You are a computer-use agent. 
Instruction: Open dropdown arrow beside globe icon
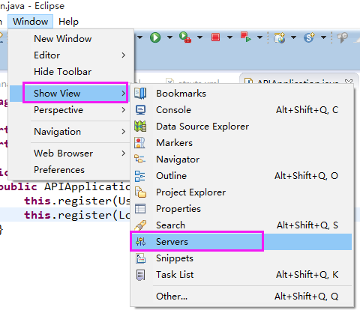293,37
